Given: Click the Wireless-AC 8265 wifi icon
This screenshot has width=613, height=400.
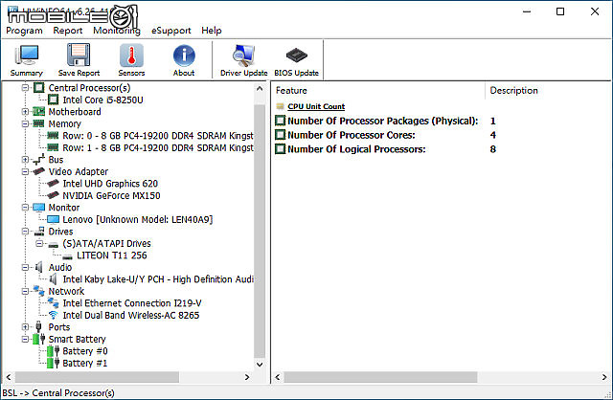Looking at the screenshot, I should click(x=53, y=315).
